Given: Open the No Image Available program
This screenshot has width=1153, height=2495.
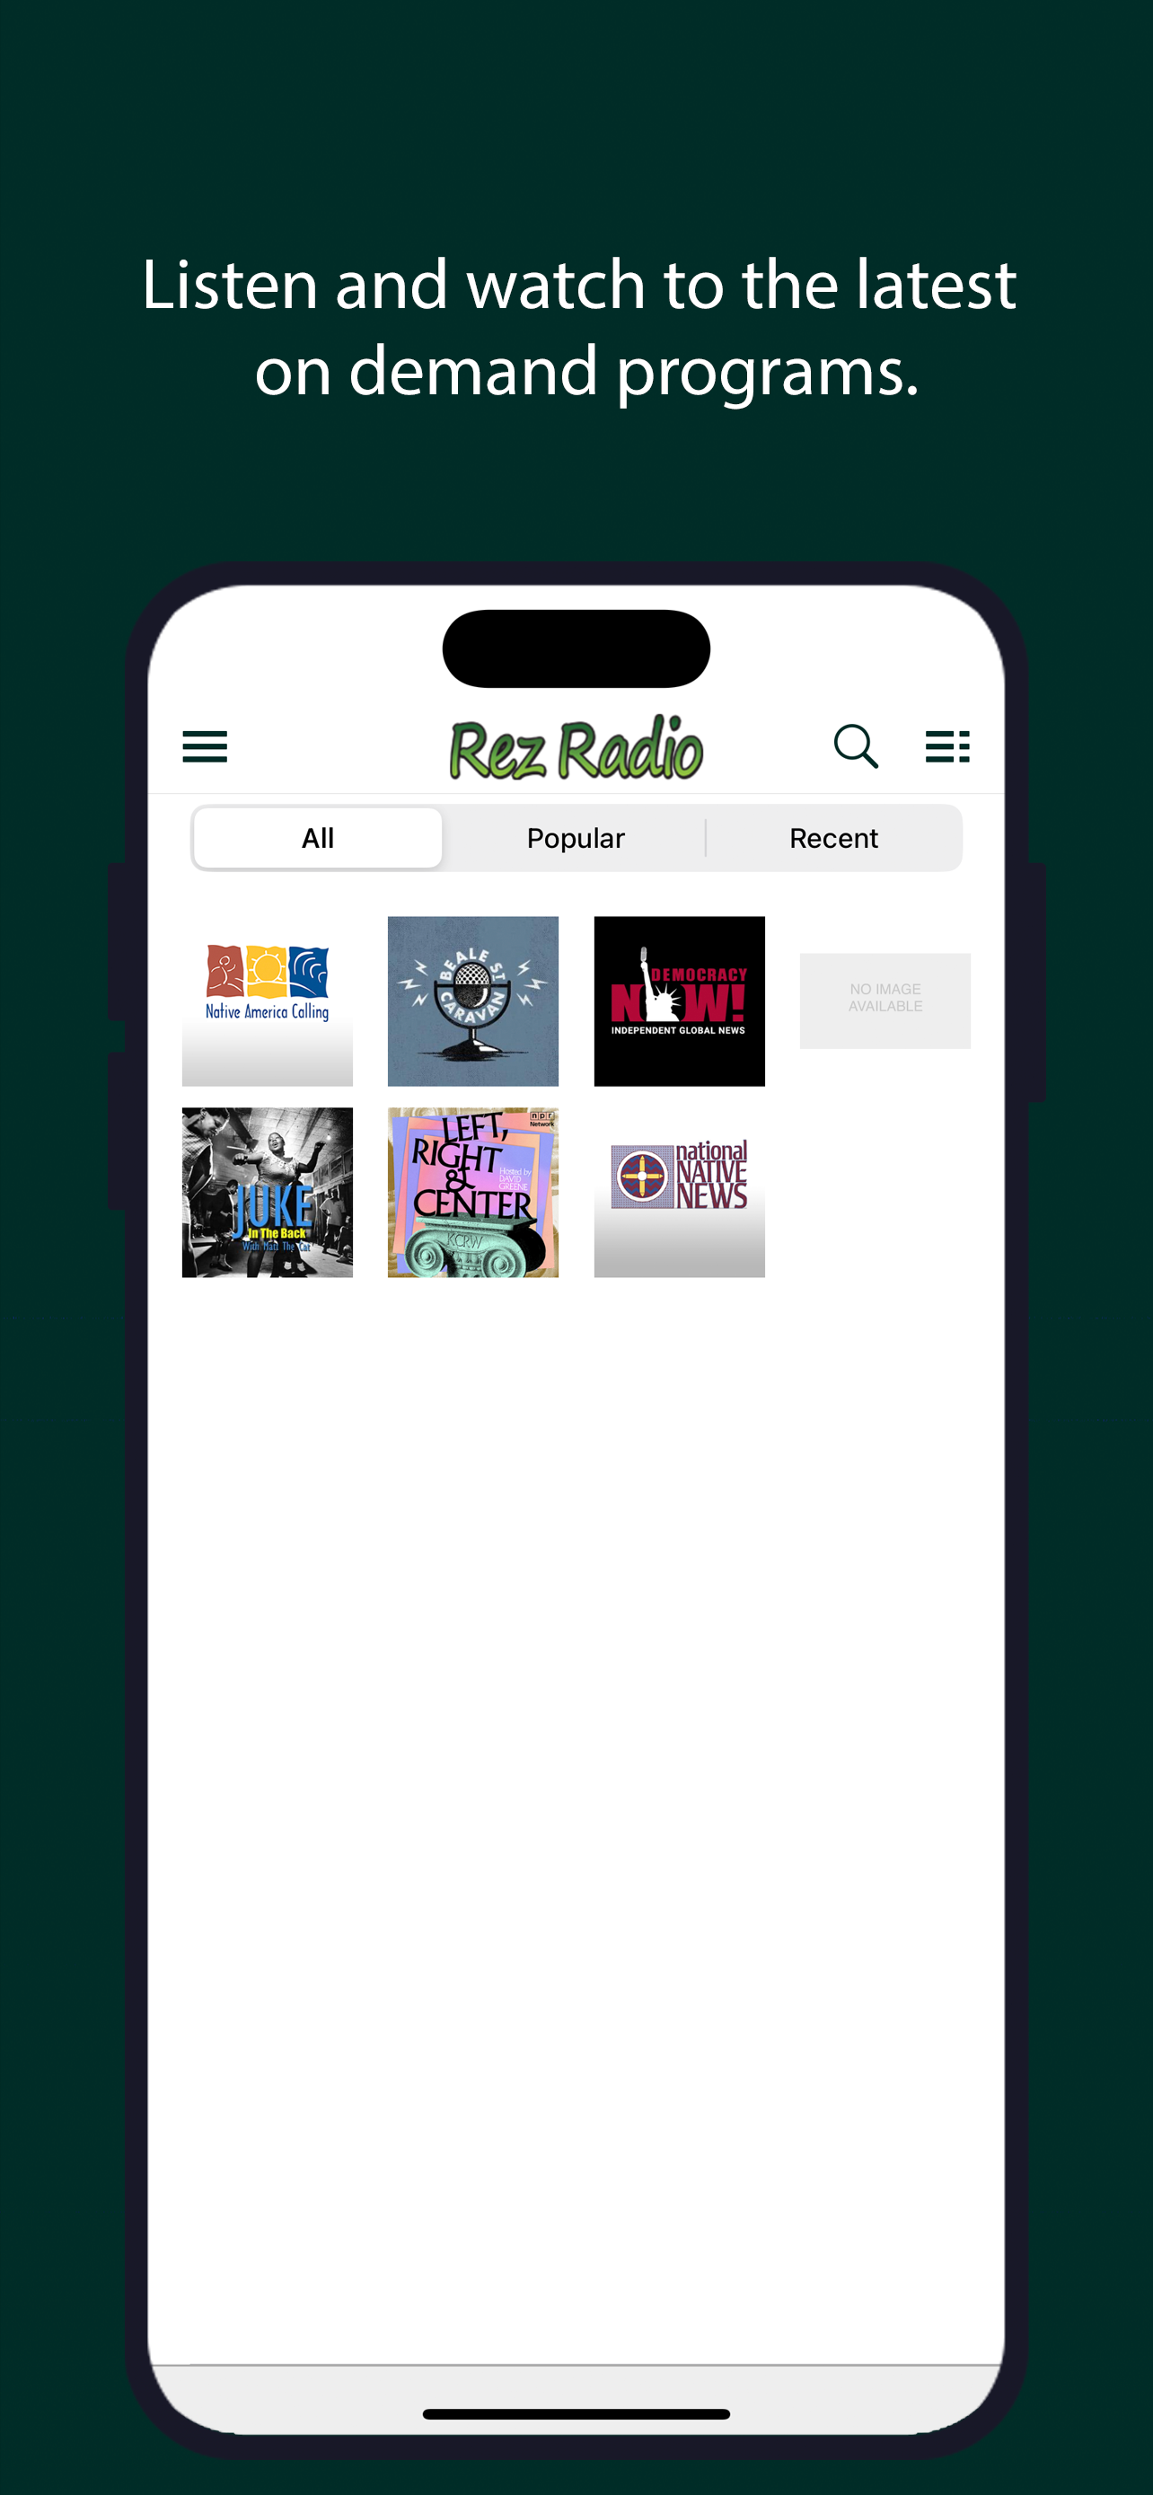Looking at the screenshot, I should point(885,1001).
